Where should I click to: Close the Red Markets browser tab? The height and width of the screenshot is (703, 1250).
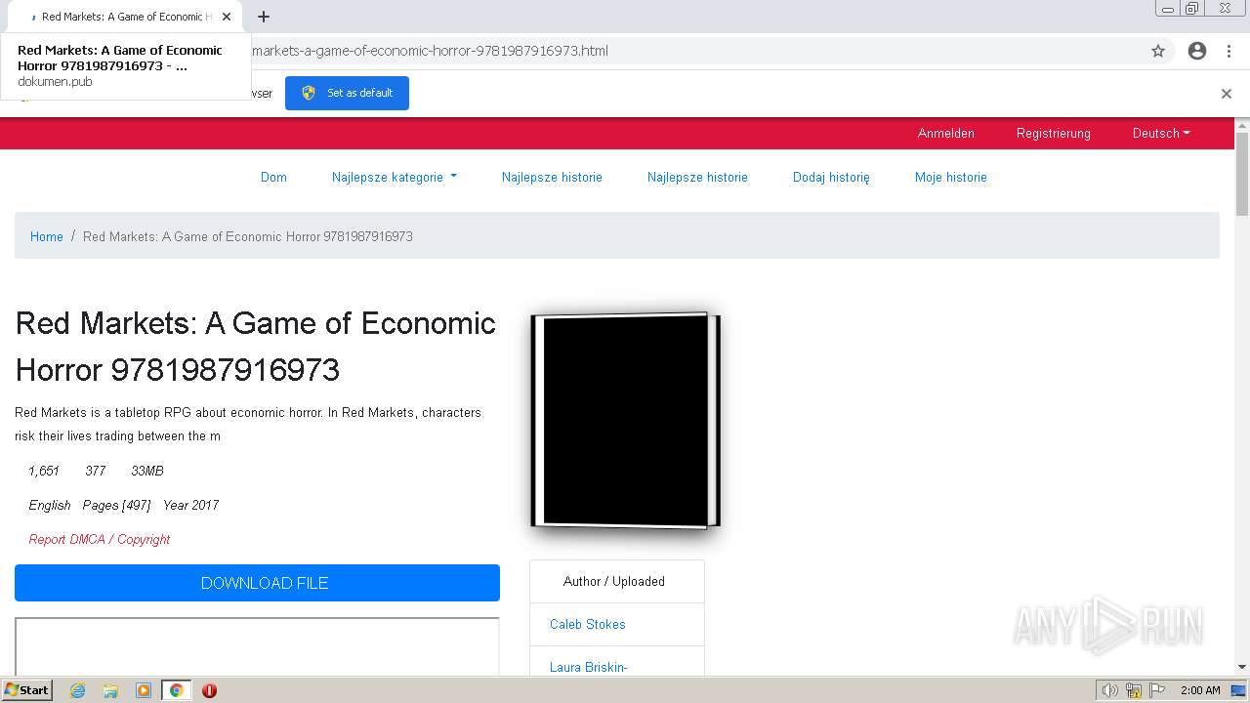coord(227,17)
